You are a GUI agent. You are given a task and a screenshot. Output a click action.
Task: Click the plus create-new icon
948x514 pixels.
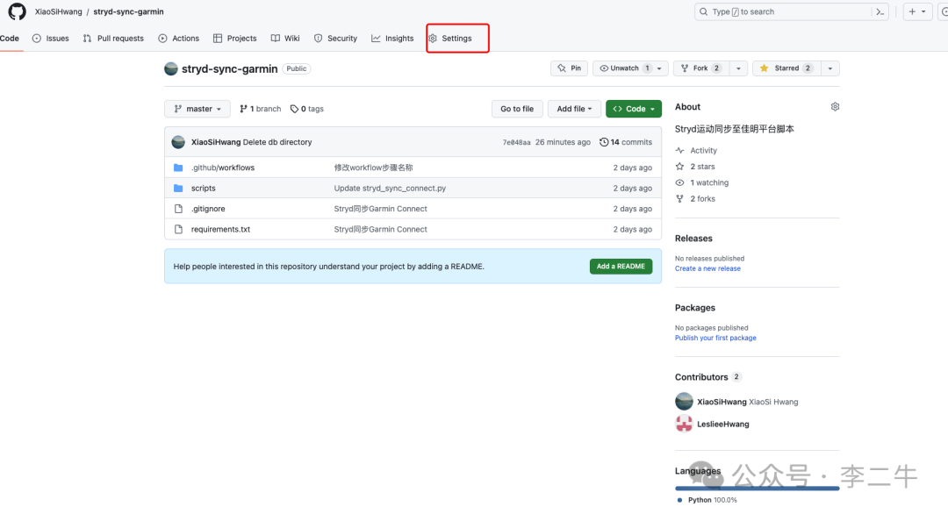tap(912, 11)
